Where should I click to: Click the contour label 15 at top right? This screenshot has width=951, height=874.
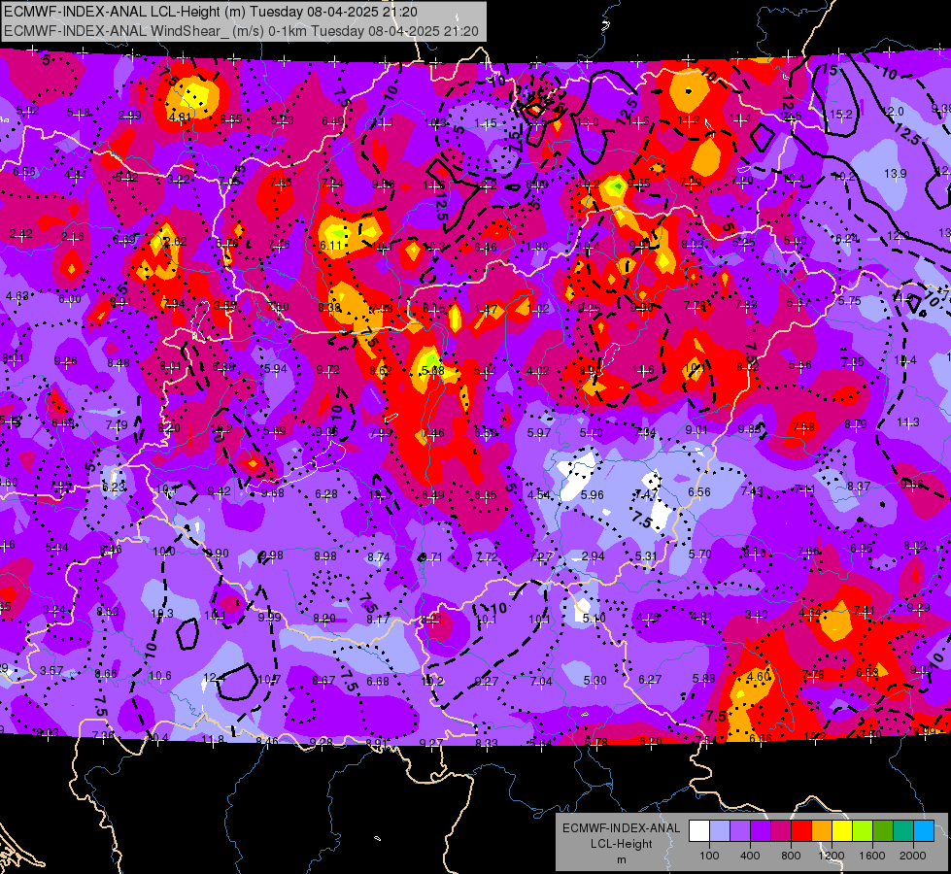pos(831,70)
